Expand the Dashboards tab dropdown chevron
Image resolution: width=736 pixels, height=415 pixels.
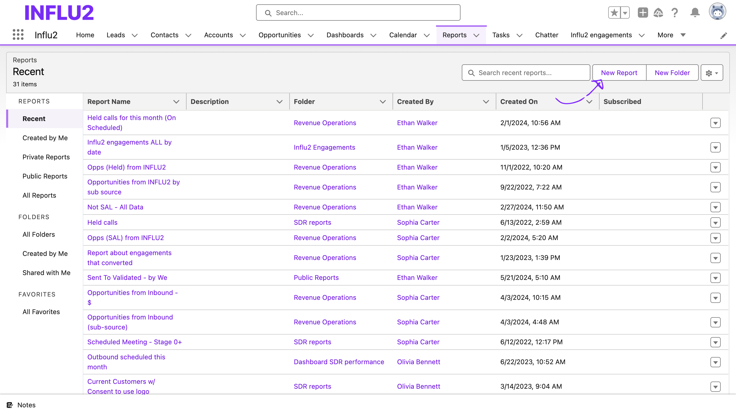click(373, 35)
